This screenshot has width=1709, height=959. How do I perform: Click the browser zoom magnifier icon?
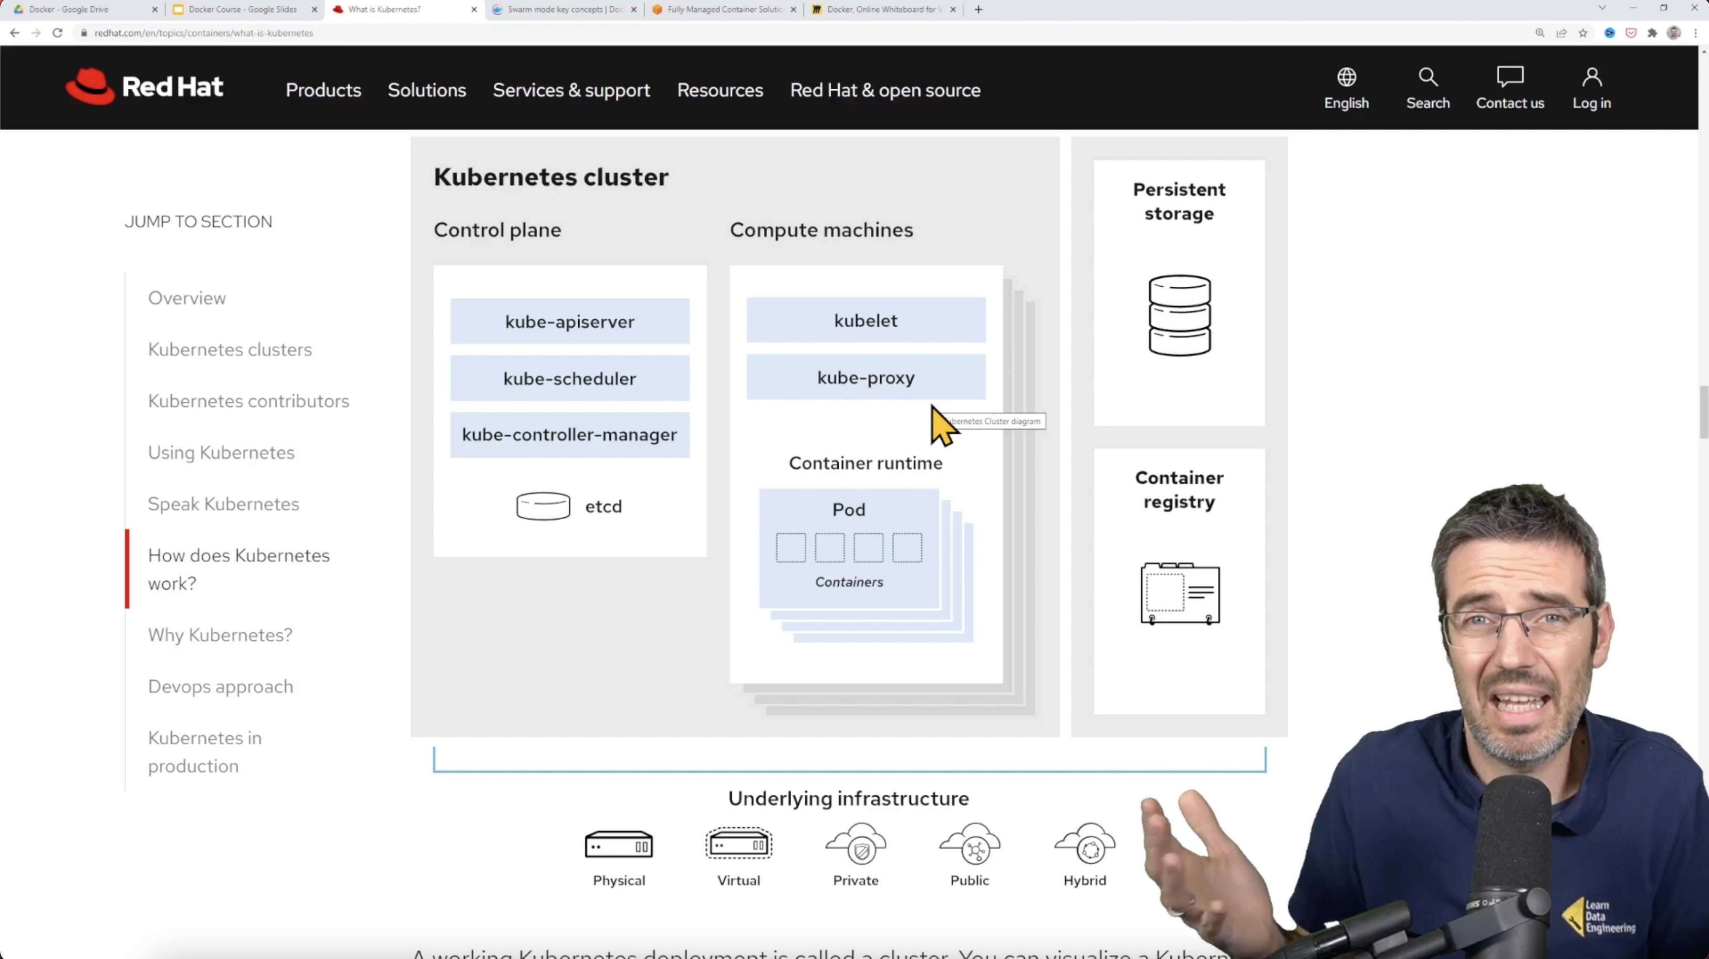1539,32
